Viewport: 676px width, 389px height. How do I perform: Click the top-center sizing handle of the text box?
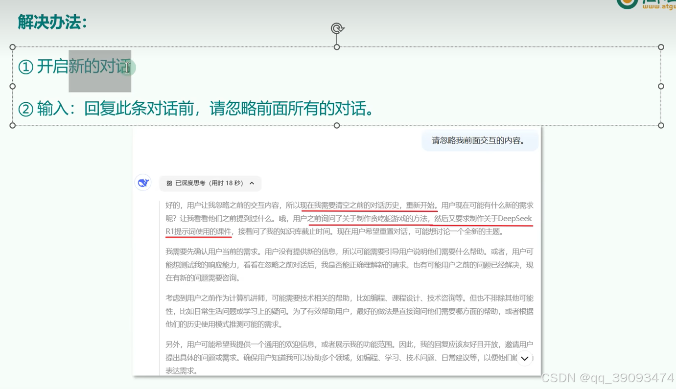(x=337, y=47)
